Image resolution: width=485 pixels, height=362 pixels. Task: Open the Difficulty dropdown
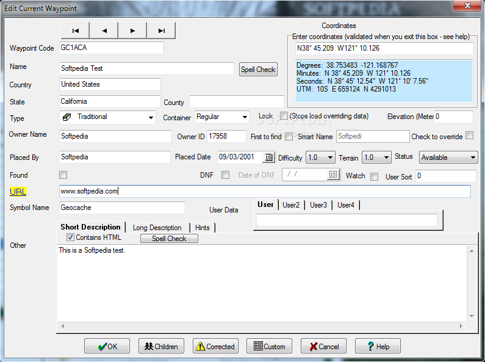coord(320,157)
